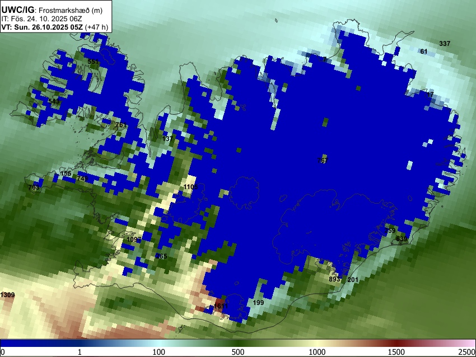This screenshot has width=476, height=357.
Task: Click the map value 763
Action: point(34,187)
